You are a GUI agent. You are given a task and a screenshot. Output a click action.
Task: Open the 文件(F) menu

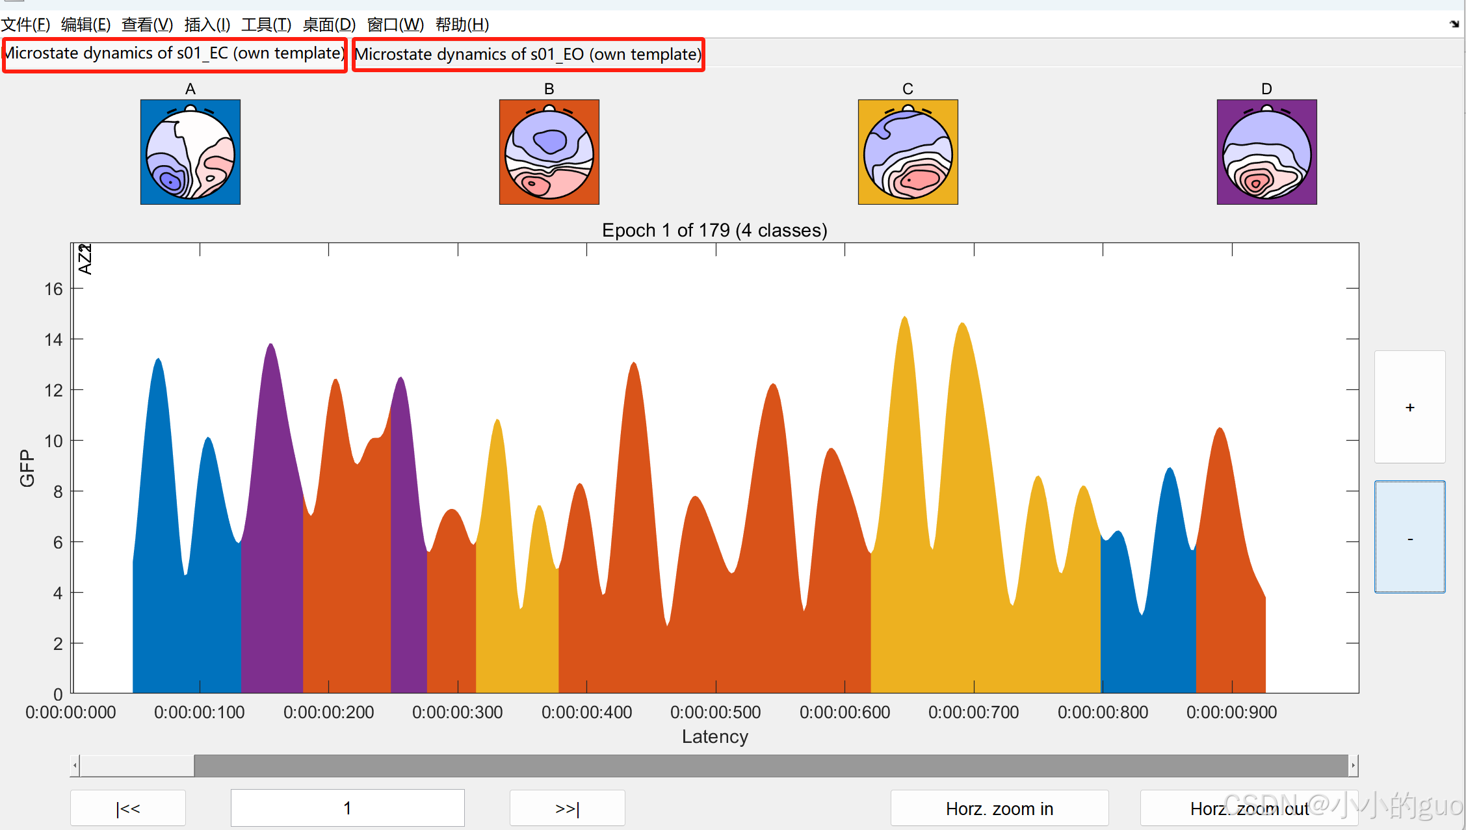[x=25, y=25]
